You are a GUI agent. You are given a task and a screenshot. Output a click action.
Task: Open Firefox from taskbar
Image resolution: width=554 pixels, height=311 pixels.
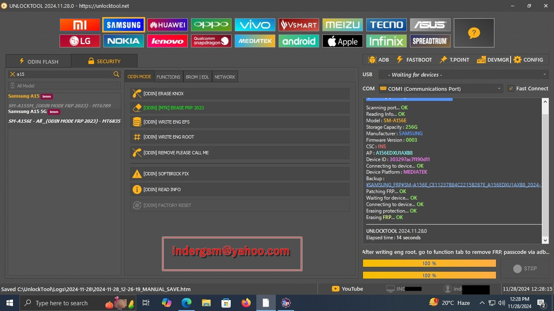246,303
